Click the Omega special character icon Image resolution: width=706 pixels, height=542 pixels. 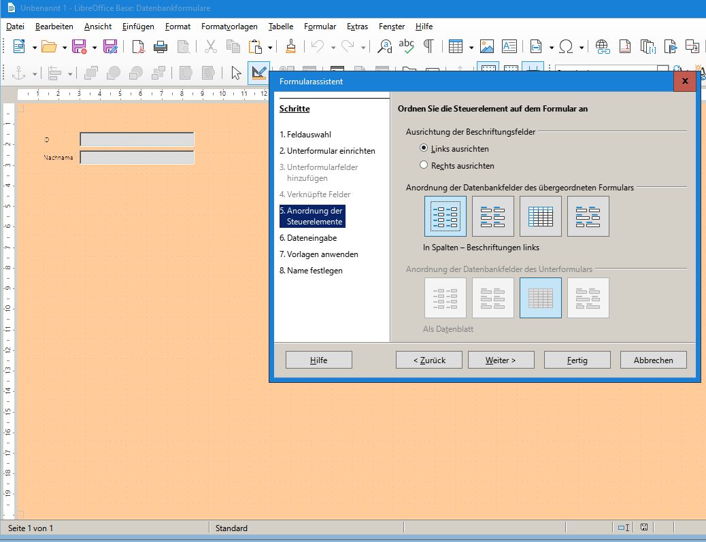coord(566,46)
